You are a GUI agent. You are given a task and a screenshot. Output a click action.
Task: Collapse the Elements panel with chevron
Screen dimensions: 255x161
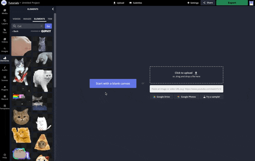(53, 9)
